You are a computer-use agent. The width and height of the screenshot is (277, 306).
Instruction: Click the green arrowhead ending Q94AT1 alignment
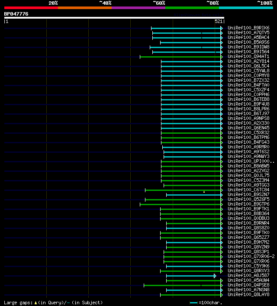[222, 57]
